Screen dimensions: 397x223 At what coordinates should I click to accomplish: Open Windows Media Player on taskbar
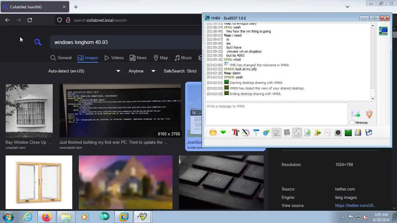(x=85, y=217)
